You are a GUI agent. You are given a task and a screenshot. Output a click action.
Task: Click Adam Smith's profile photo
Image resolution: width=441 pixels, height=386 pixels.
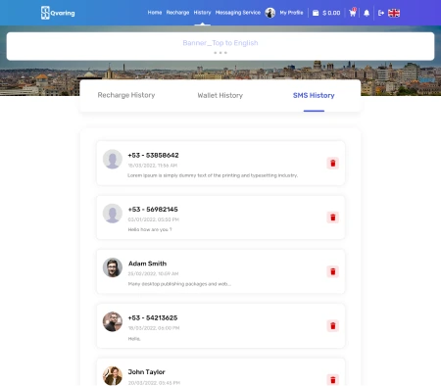click(113, 267)
